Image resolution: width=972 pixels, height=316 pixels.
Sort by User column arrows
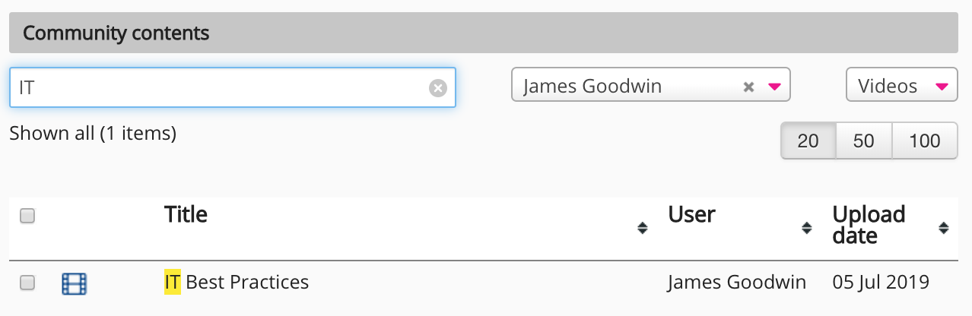pos(807,228)
